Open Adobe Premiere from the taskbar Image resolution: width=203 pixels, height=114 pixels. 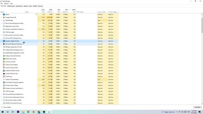(18, 112)
